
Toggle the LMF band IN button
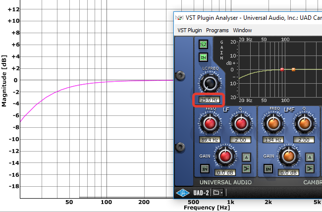(x=268, y=169)
